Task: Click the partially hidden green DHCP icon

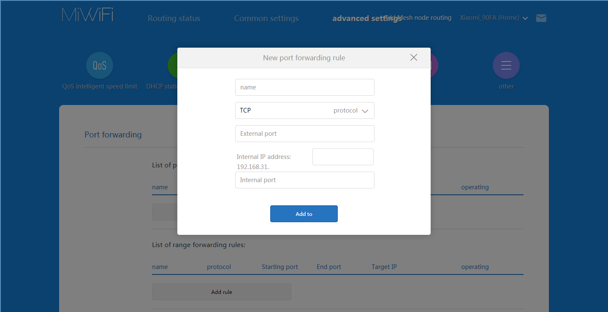Action: click(172, 65)
